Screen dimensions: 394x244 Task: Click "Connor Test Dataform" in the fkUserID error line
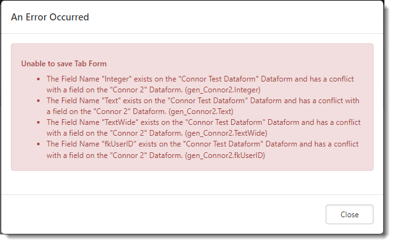223,144
